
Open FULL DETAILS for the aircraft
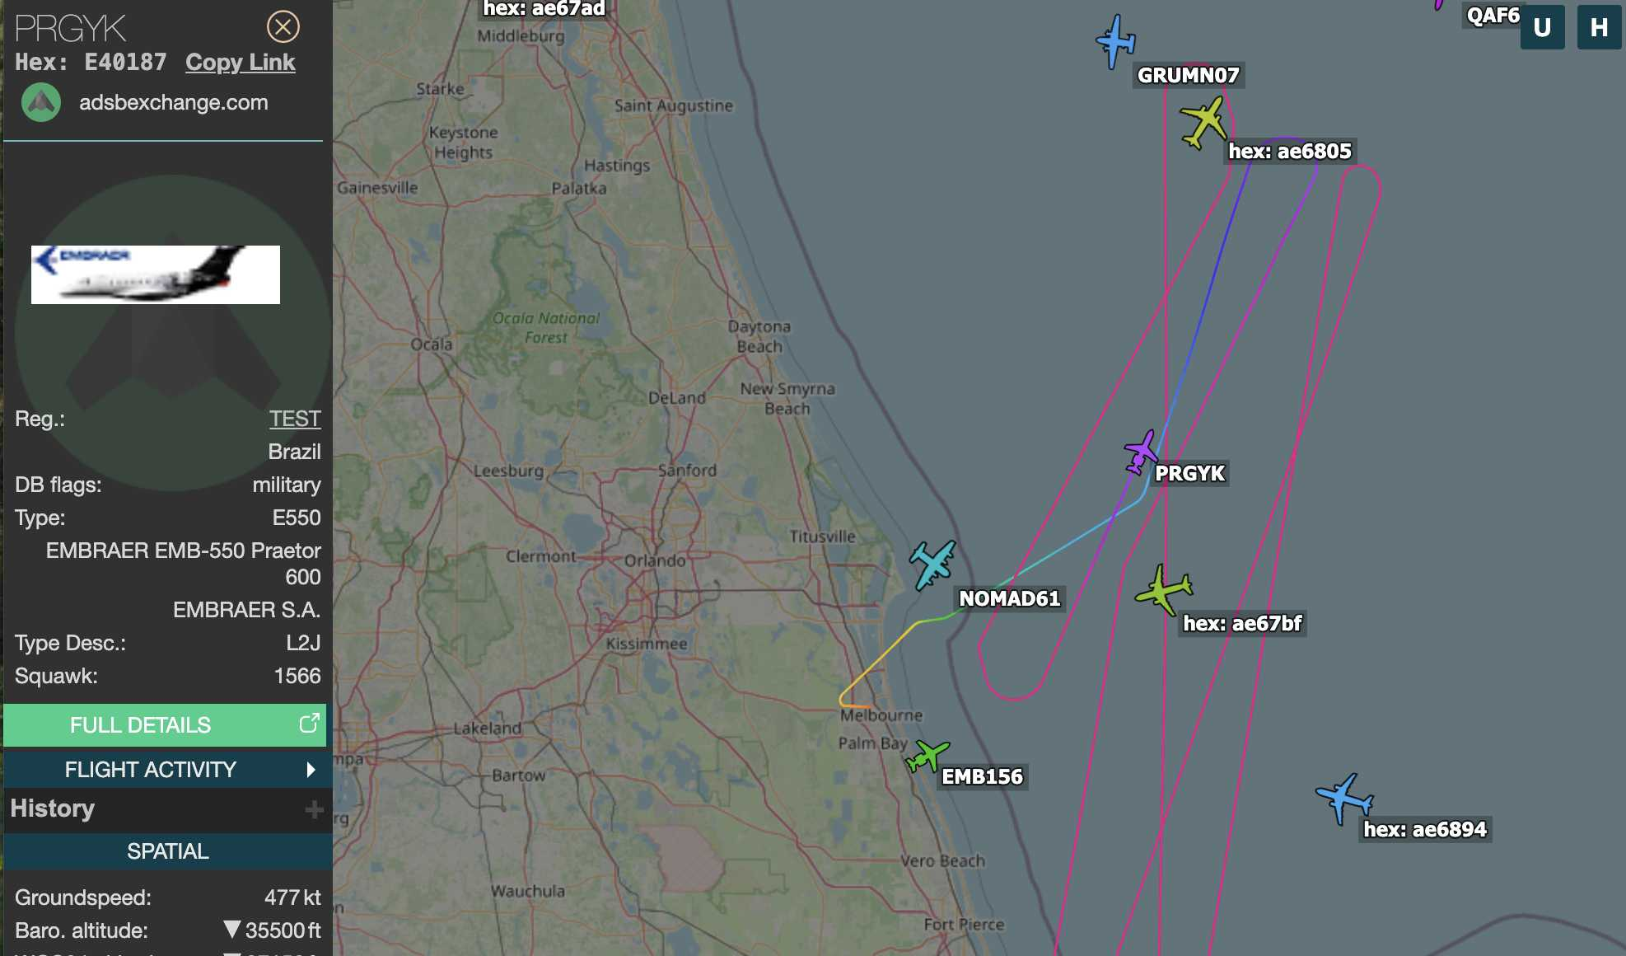click(x=165, y=725)
